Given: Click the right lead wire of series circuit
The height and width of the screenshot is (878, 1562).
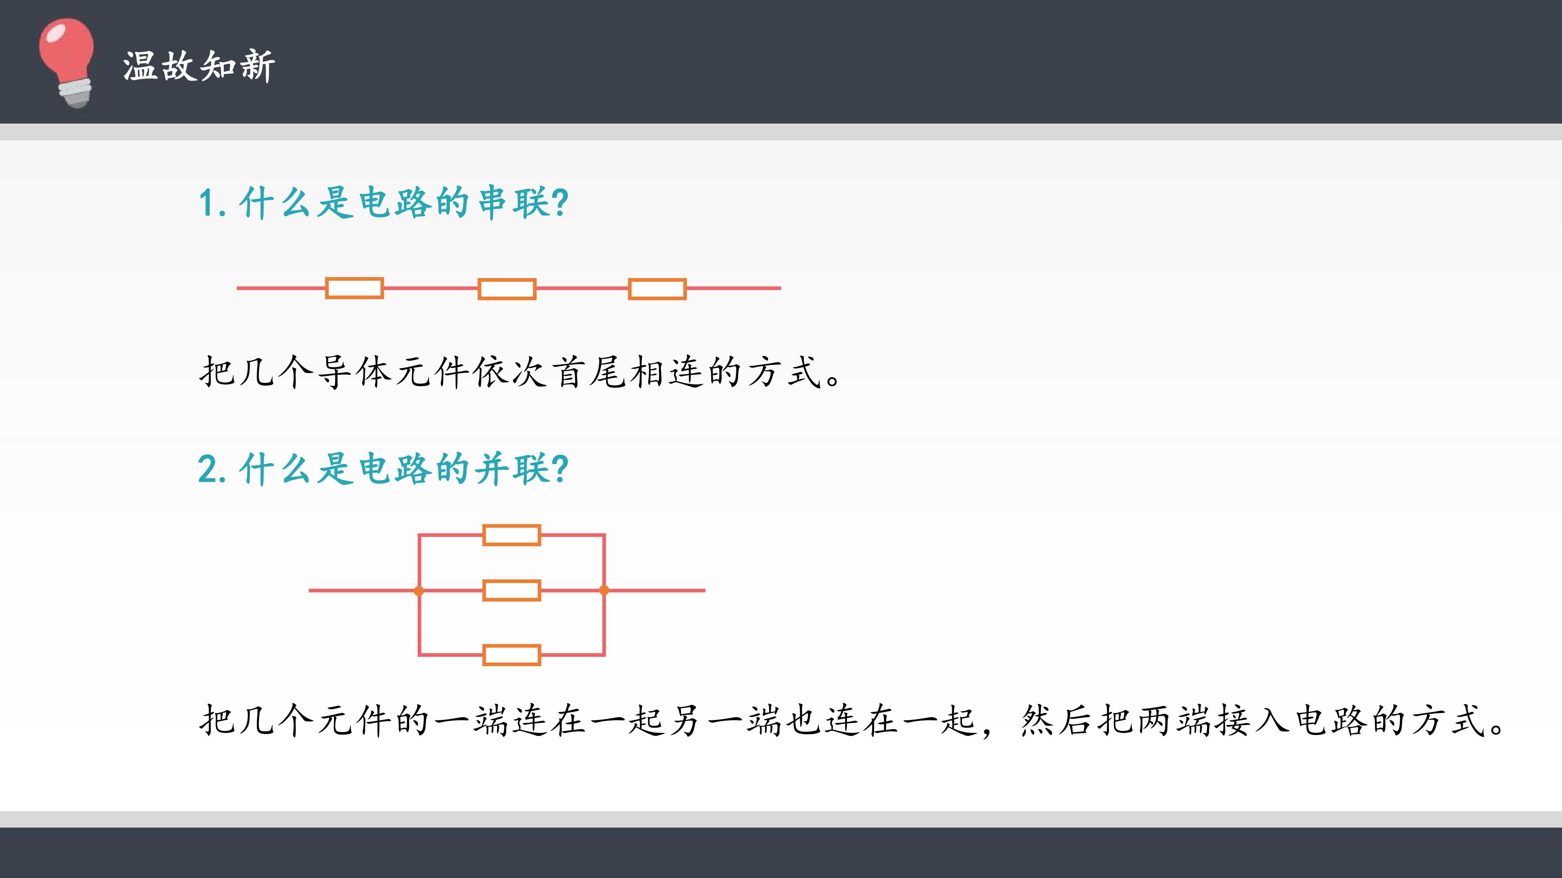Looking at the screenshot, I should click(734, 289).
